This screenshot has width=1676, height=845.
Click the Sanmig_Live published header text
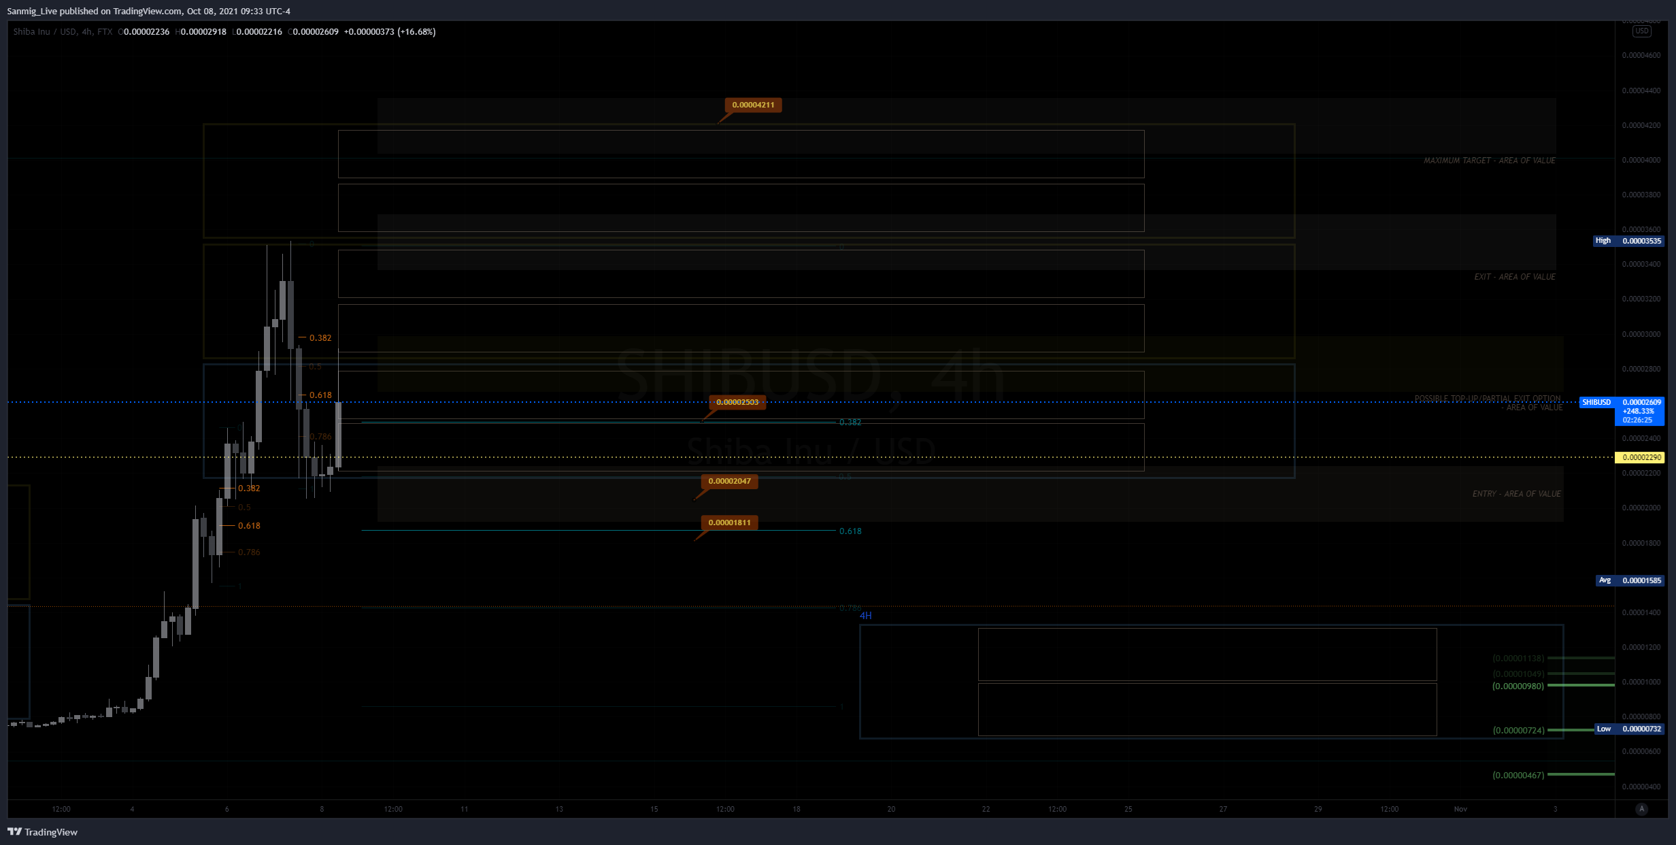point(148,11)
